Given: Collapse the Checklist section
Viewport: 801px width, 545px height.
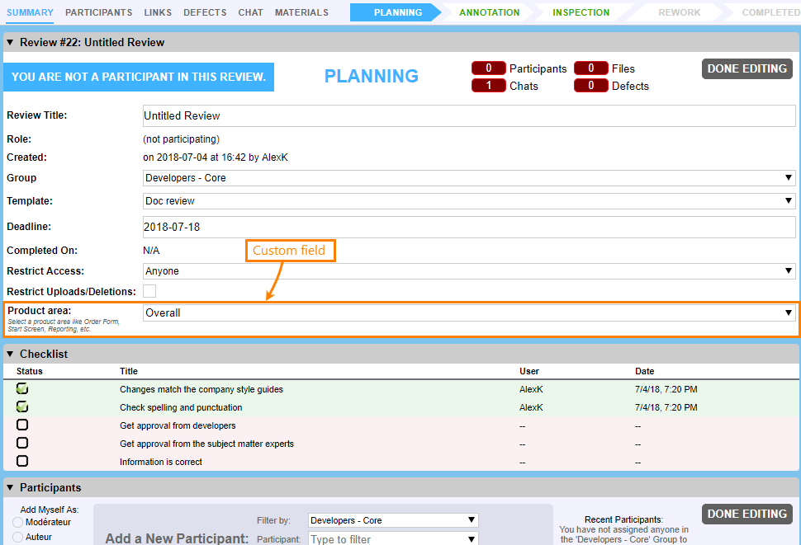Looking at the screenshot, I should point(10,354).
